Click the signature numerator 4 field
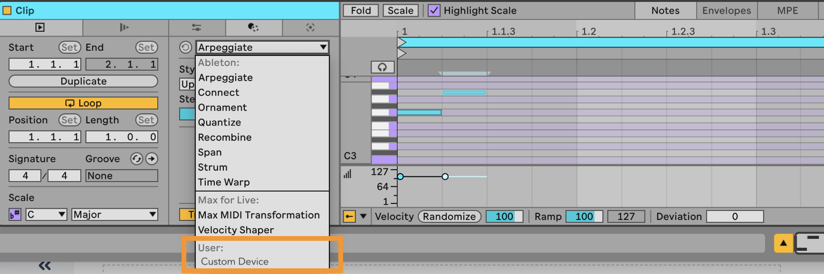The image size is (824, 274). 25,176
